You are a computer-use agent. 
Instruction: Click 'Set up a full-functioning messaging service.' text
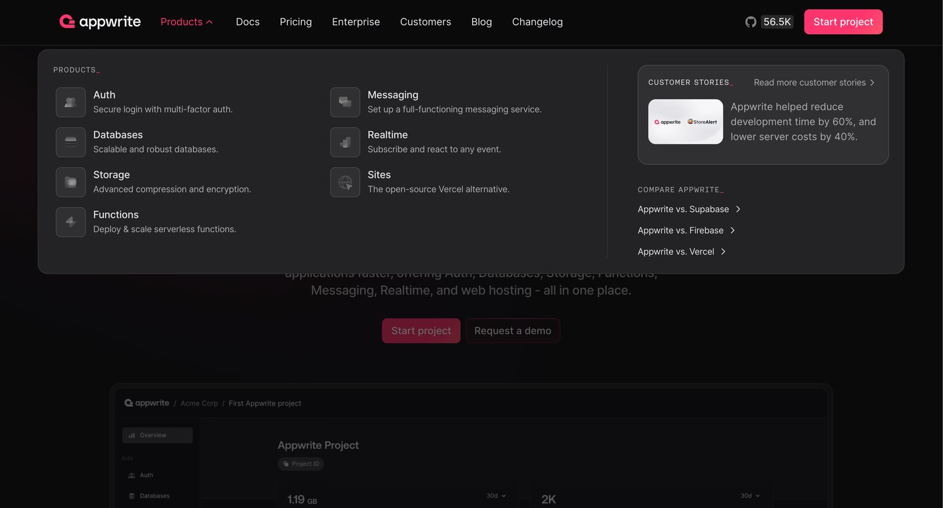[x=455, y=109]
